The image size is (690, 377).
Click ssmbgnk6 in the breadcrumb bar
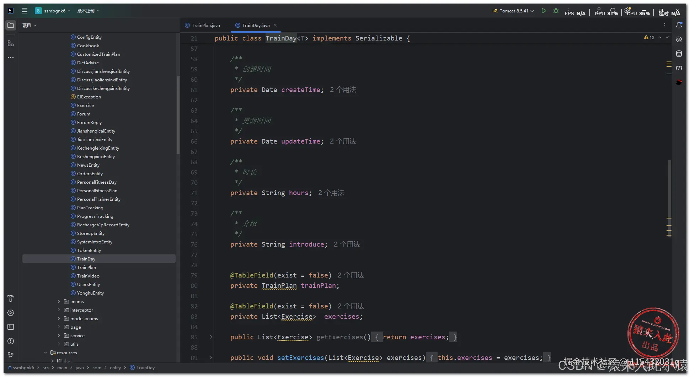pyautogui.click(x=21, y=367)
